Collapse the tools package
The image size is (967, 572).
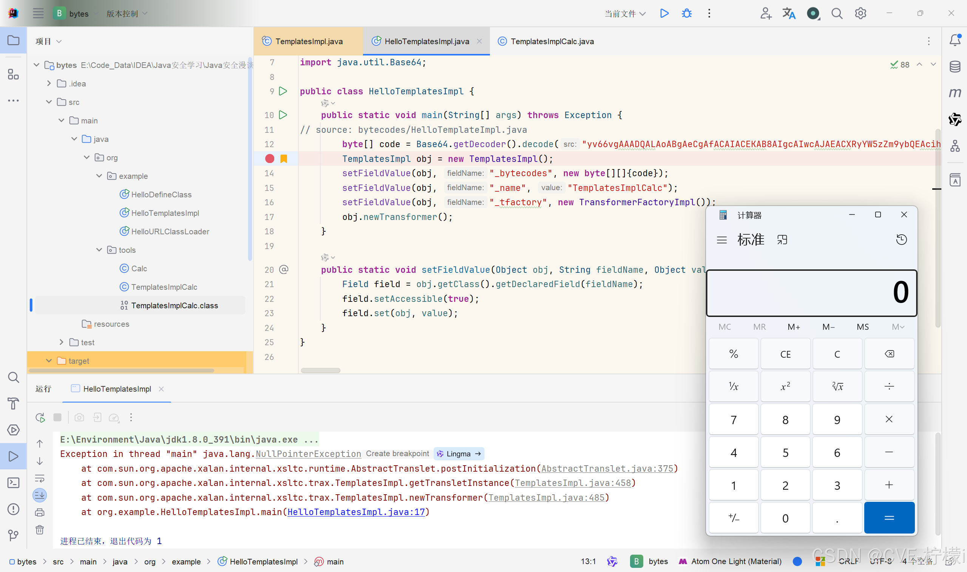[x=99, y=250]
